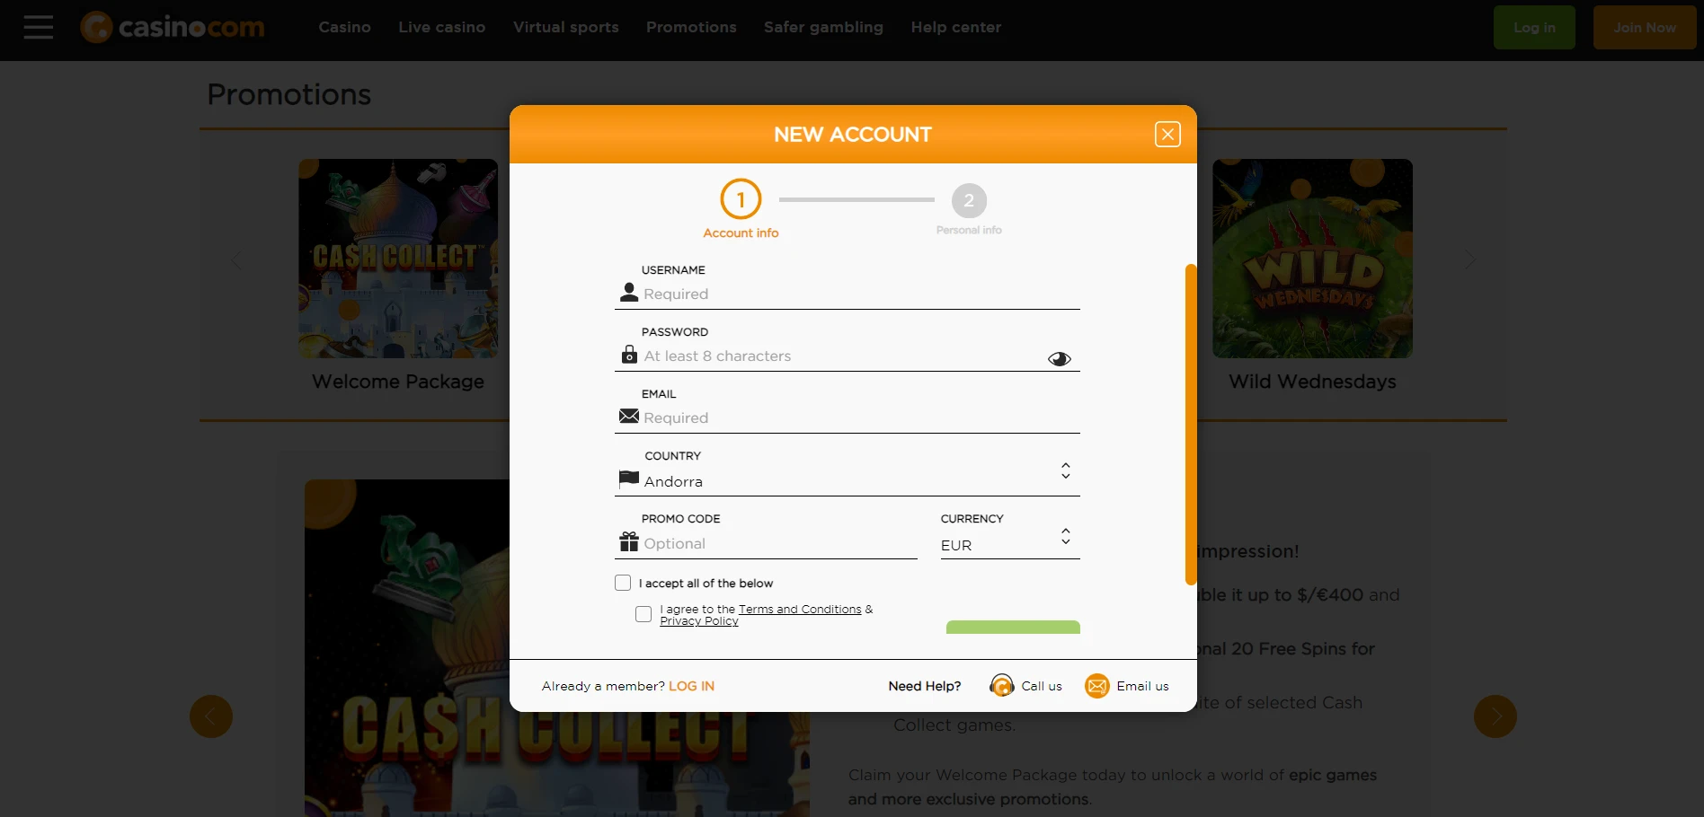Toggle password visibility eye icon
This screenshot has width=1704, height=817.
click(1060, 359)
